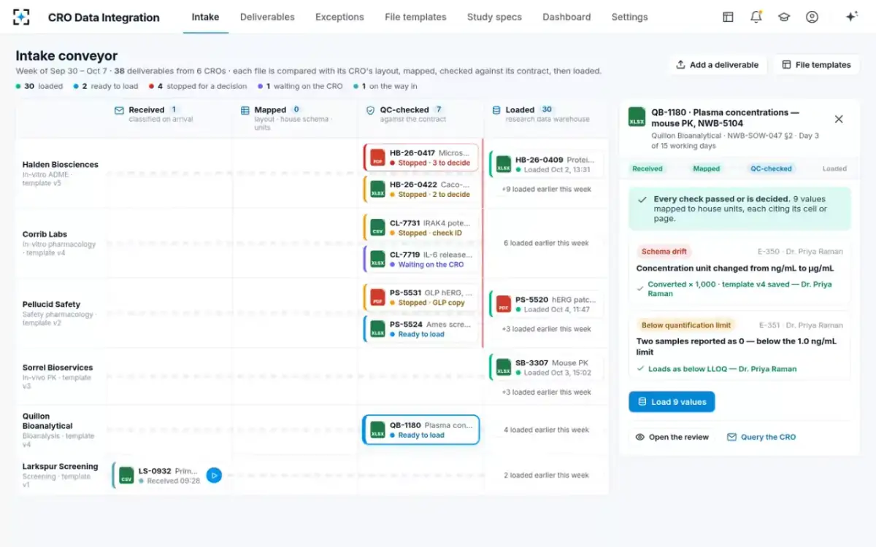The image size is (876, 547).
Task: Go to the File templates tab
Action: point(415,17)
